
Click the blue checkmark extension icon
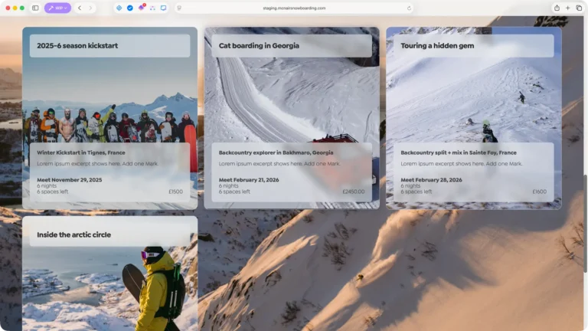(129, 8)
